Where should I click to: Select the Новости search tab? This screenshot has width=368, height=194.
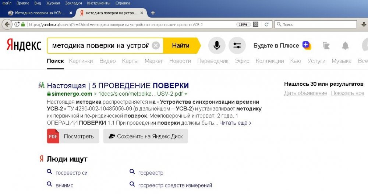click(180, 61)
